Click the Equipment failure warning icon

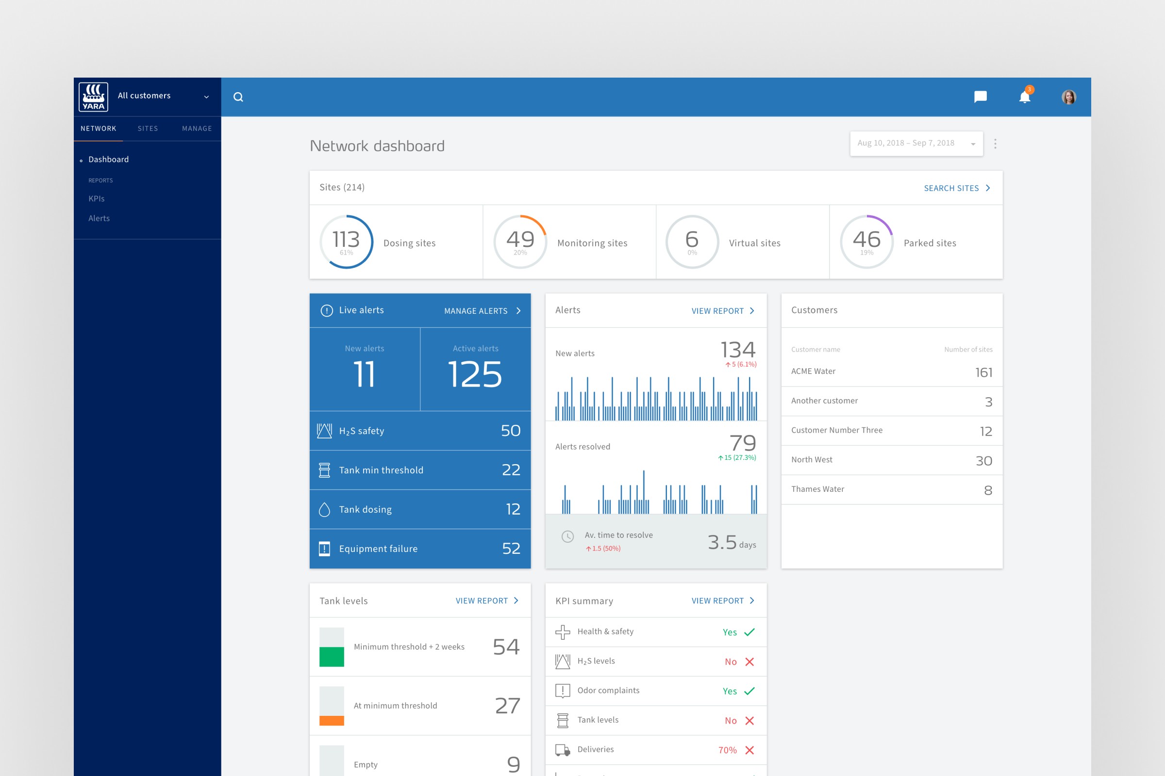(x=325, y=549)
